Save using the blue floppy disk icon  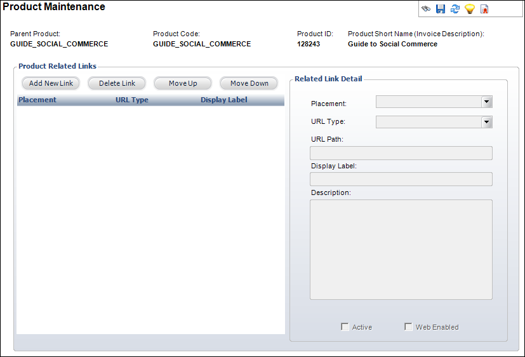tap(441, 9)
